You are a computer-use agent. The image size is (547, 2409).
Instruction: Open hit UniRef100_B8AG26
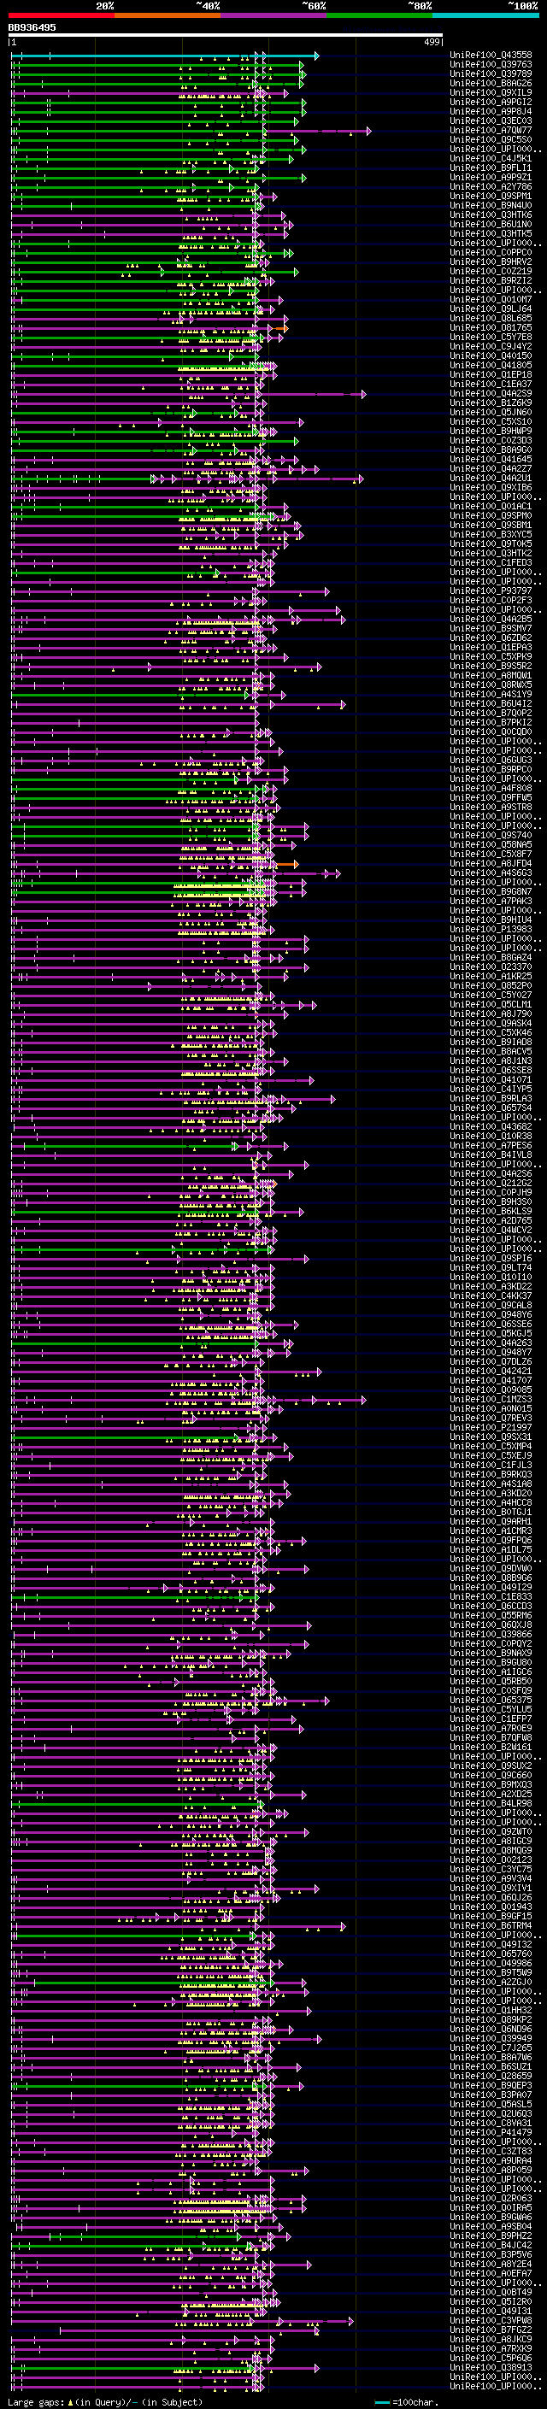[491, 83]
